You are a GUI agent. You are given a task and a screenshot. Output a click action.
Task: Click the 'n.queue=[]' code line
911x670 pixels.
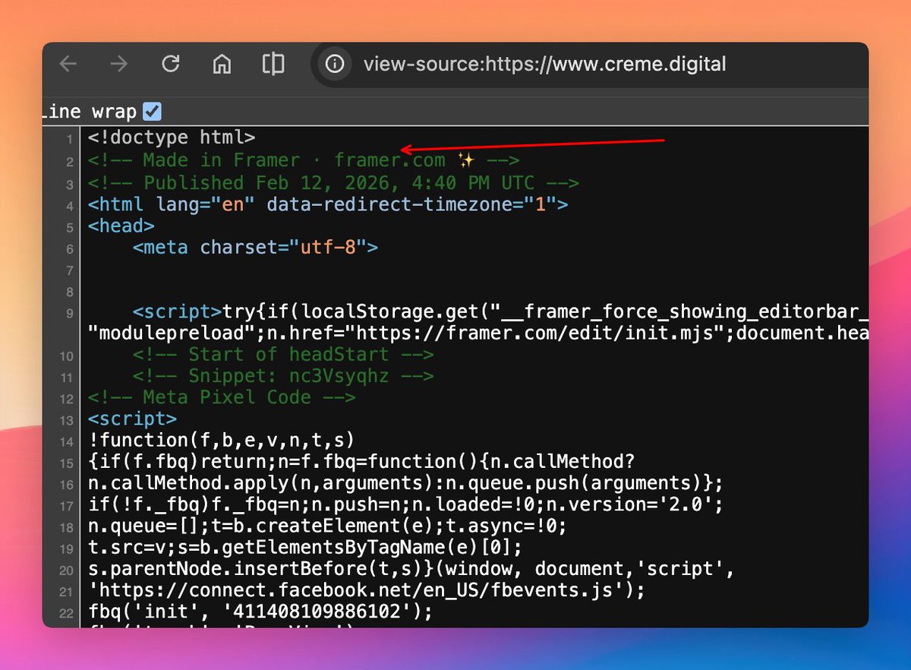328,526
